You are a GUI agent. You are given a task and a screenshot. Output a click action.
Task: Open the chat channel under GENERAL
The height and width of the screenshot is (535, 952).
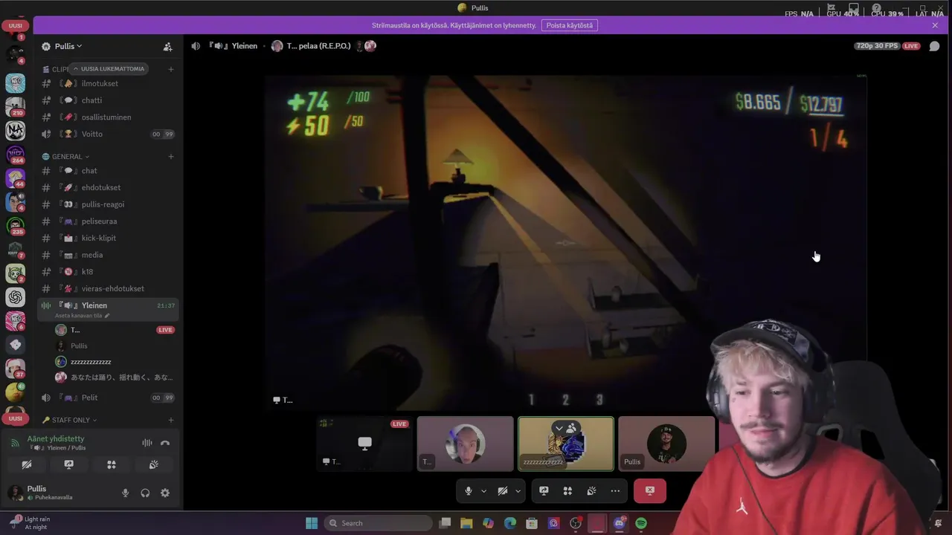(109, 171)
